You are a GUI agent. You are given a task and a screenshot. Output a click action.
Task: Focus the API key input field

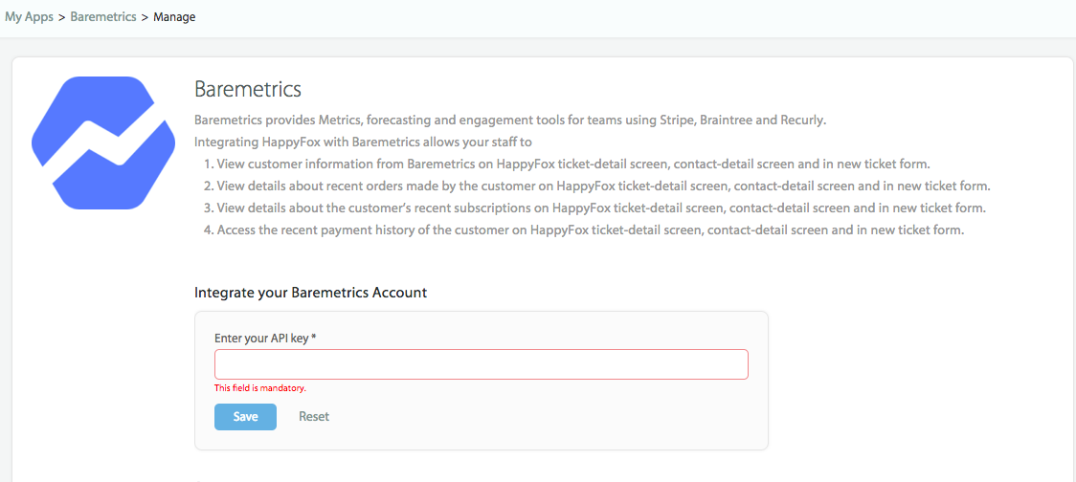pos(481,364)
